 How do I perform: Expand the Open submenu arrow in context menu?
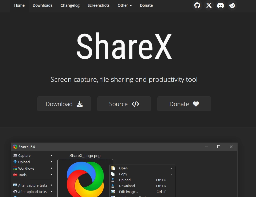coord(171,168)
